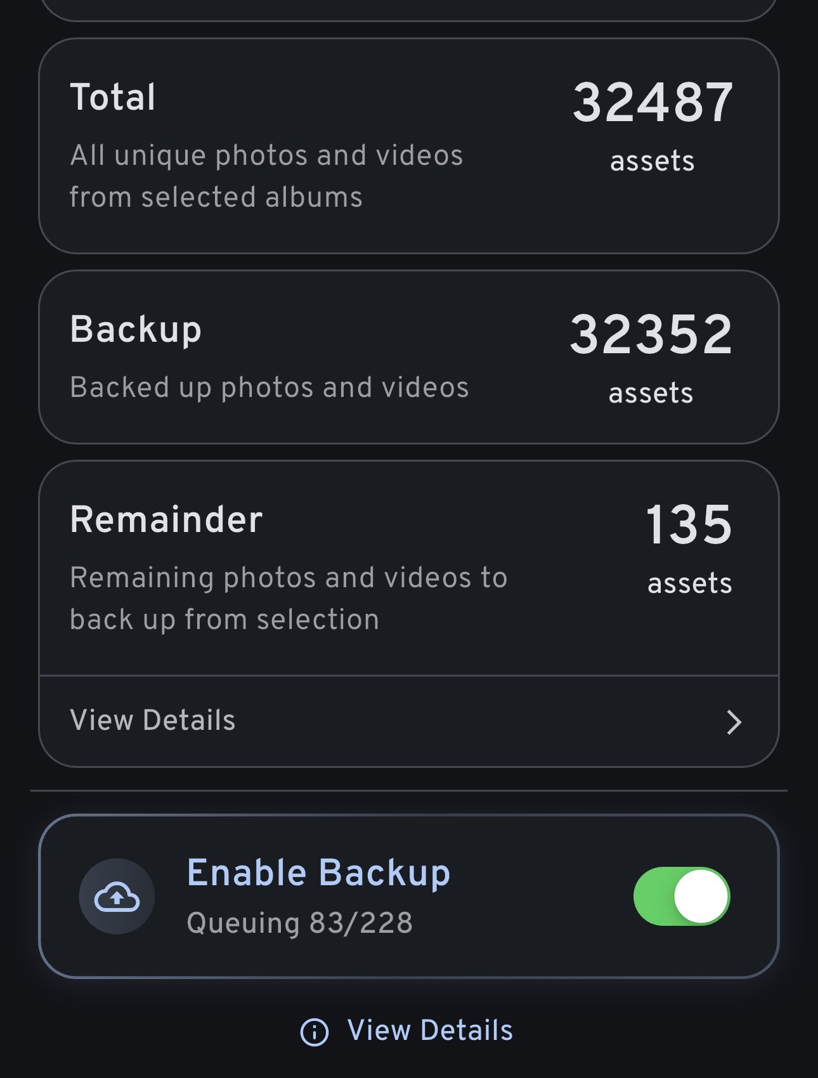818x1078 pixels.
Task: Select the Total heading
Action: 113,97
